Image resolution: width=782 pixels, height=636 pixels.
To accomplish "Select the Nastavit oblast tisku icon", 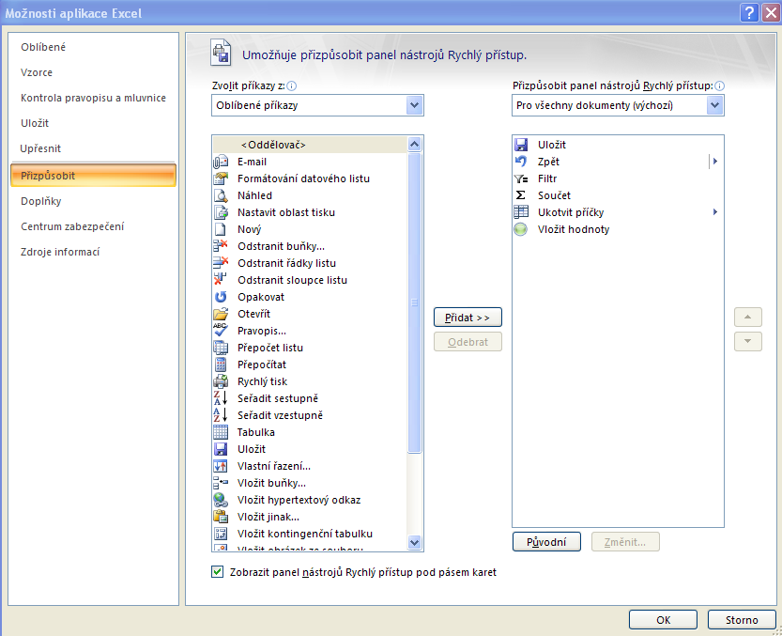I will coord(221,212).
